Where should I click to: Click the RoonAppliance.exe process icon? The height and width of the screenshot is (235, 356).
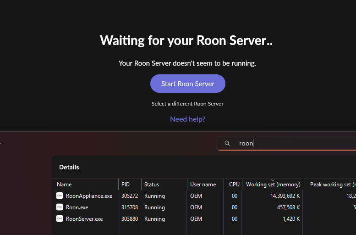[x=60, y=196]
